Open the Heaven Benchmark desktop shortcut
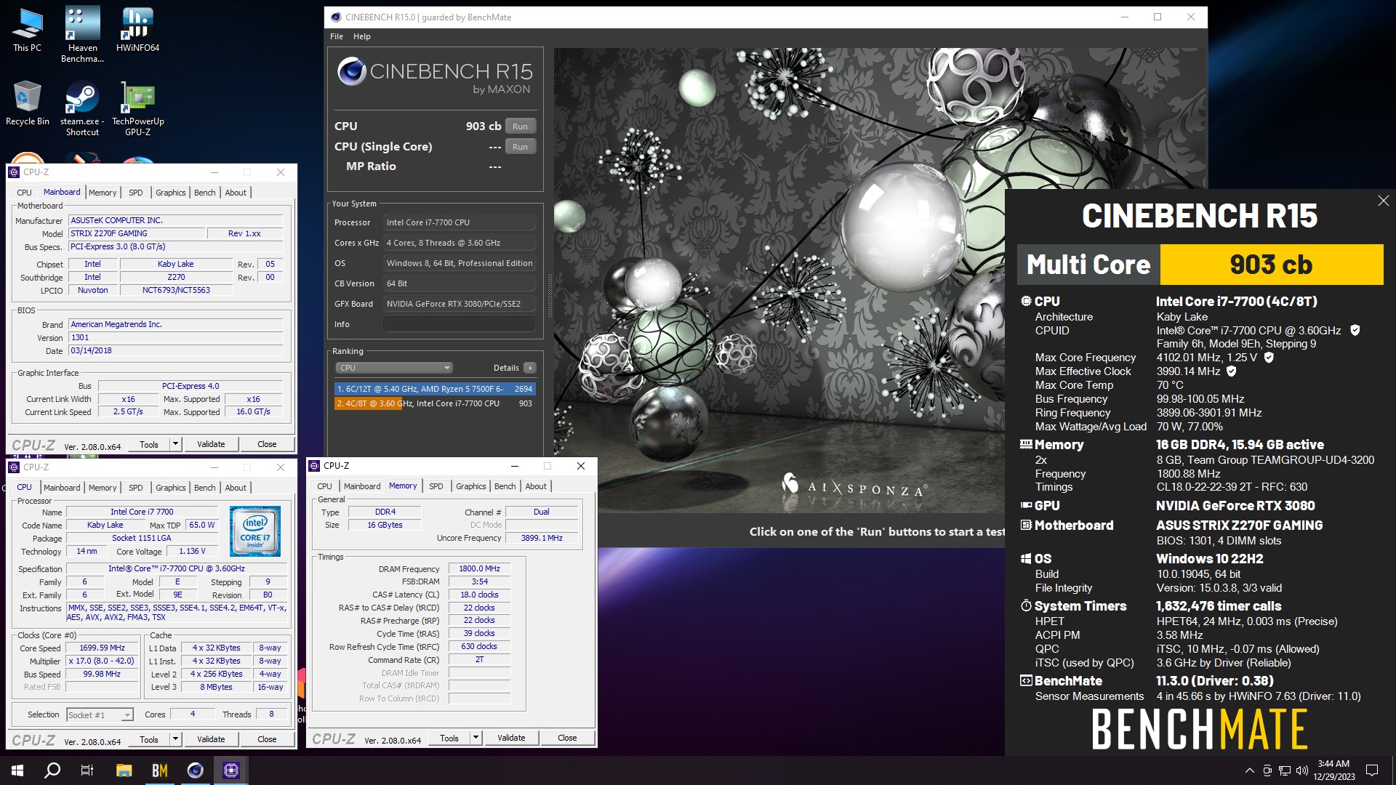This screenshot has height=785, width=1396. coord(82,33)
